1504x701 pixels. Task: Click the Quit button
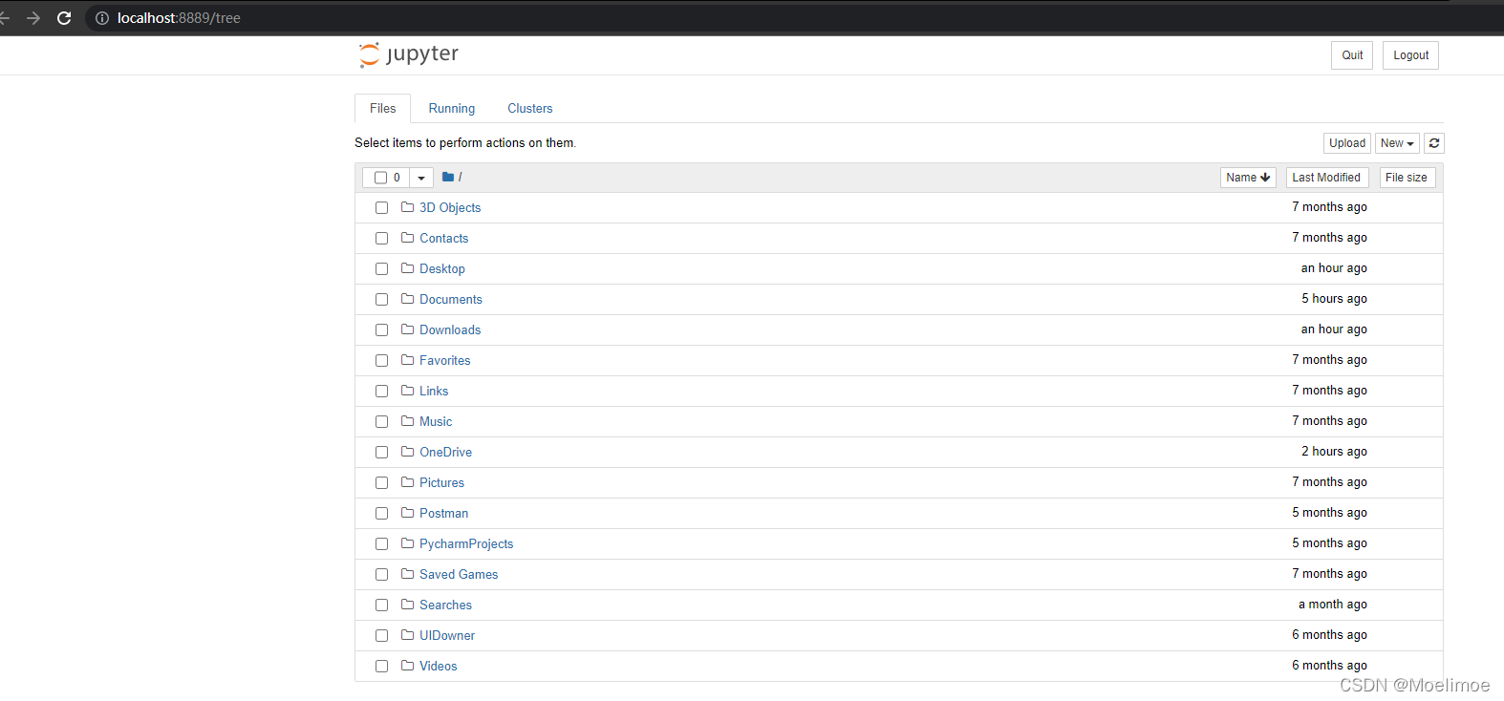pos(1352,55)
